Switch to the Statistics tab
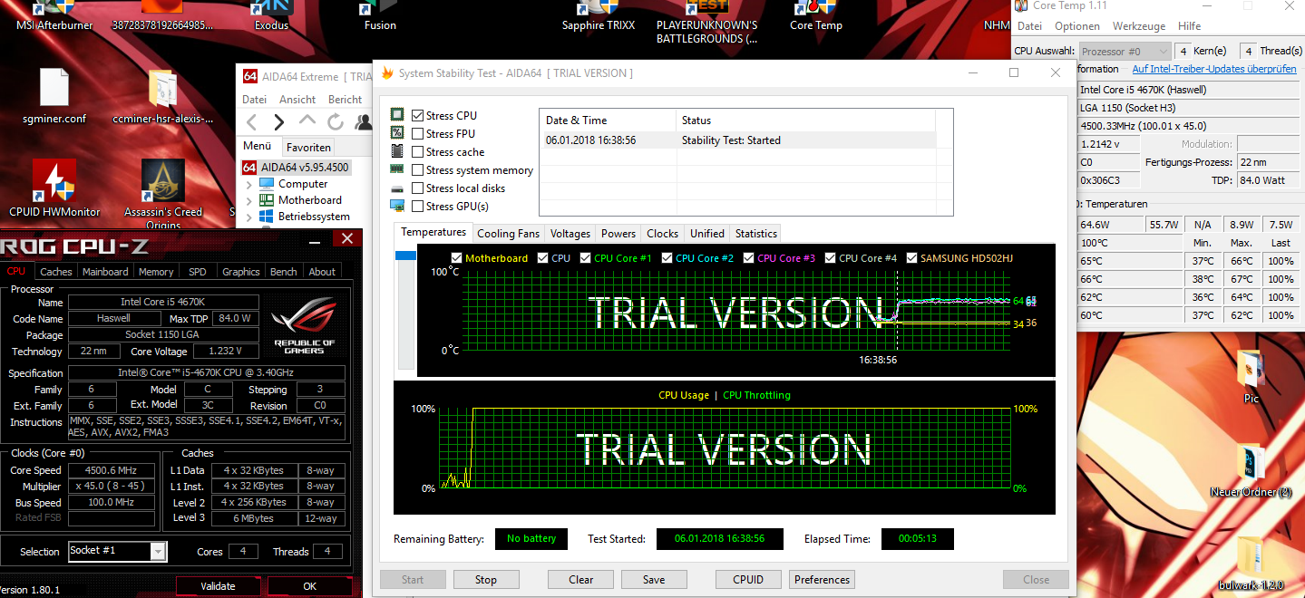 (756, 233)
